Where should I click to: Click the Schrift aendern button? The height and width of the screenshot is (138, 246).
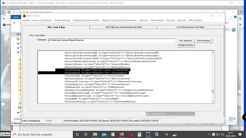pos(204,41)
